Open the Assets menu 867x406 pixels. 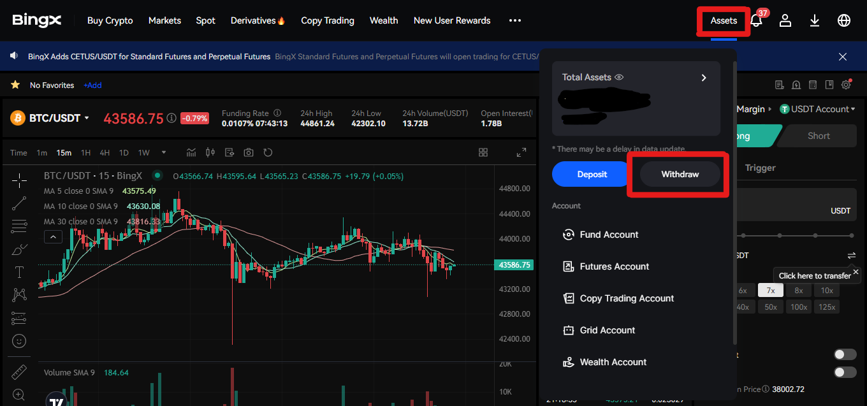click(x=724, y=20)
